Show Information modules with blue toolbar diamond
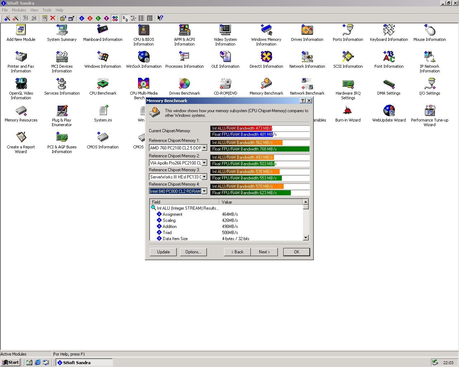Viewport: 459px width, 367px height. pos(82,18)
